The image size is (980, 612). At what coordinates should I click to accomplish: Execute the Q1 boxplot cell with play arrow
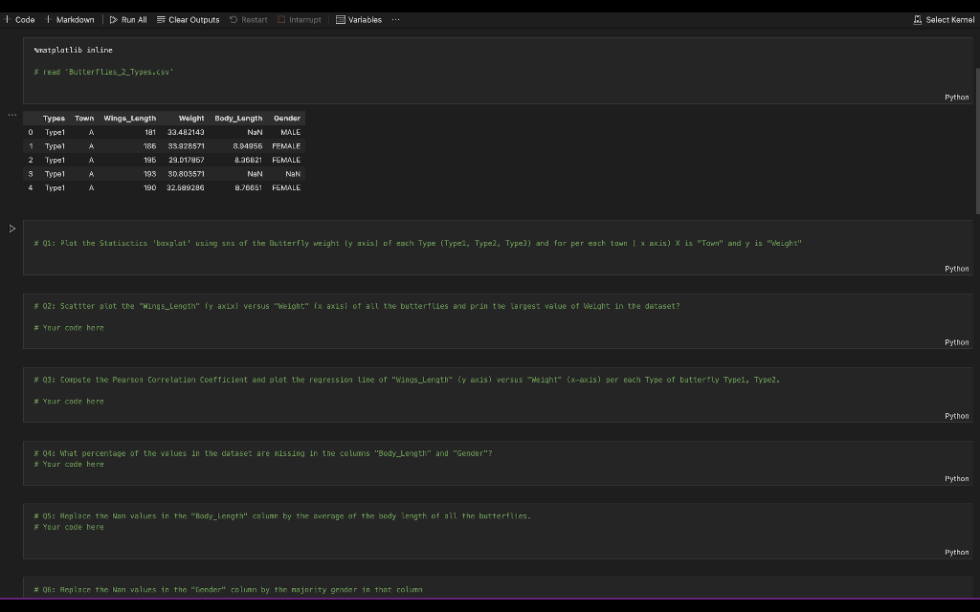click(x=11, y=229)
